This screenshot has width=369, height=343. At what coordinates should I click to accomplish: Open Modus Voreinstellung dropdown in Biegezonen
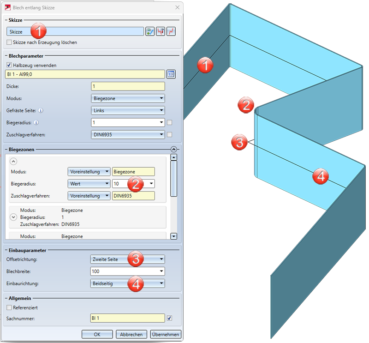(89, 172)
